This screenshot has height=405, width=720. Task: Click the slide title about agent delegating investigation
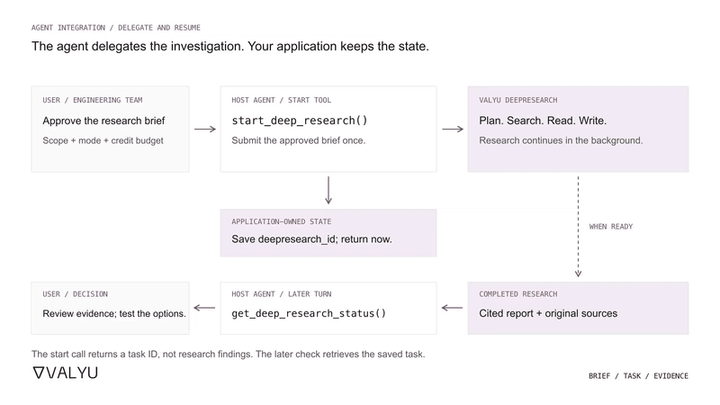tap(230, 47)
